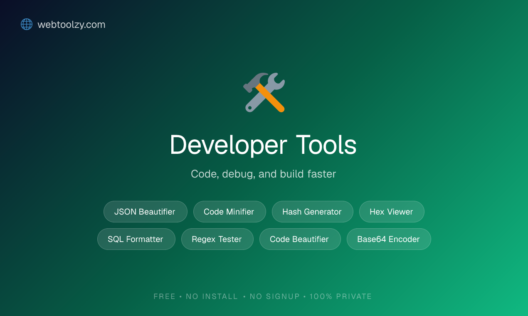Select the Hex Viewer tool

[x=392, y=212]
